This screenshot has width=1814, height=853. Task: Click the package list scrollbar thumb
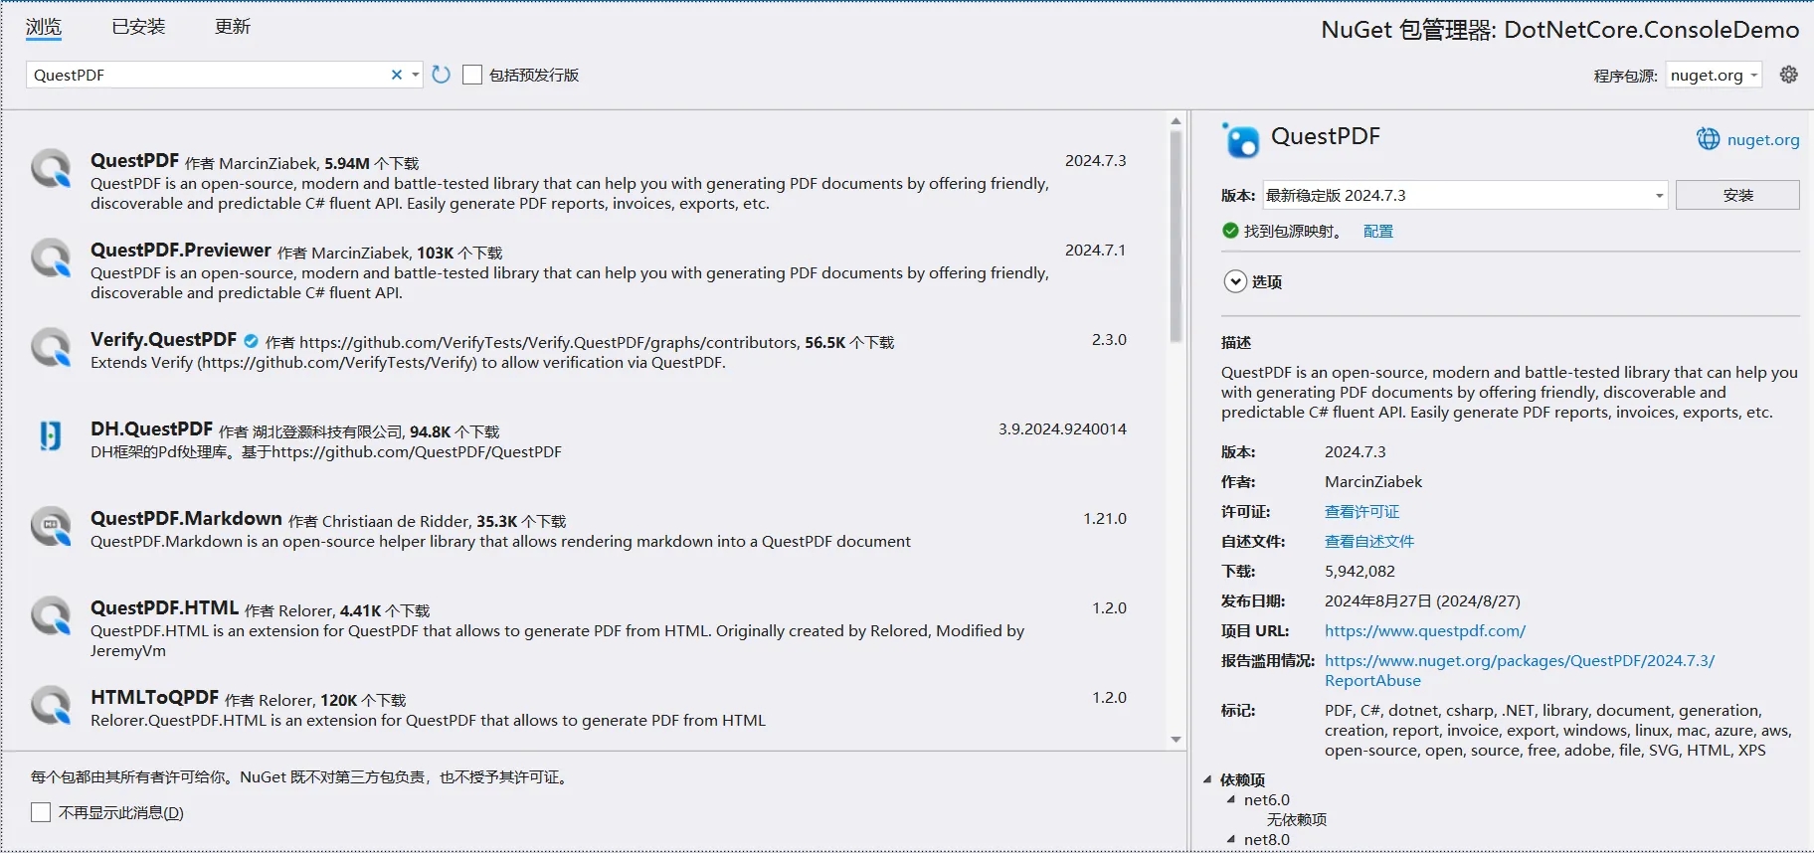(x=1176, y=237)
